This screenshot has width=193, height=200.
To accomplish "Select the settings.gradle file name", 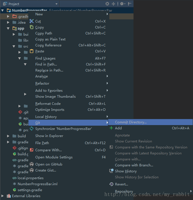I will pyautogui.click(x=30, y=190).
